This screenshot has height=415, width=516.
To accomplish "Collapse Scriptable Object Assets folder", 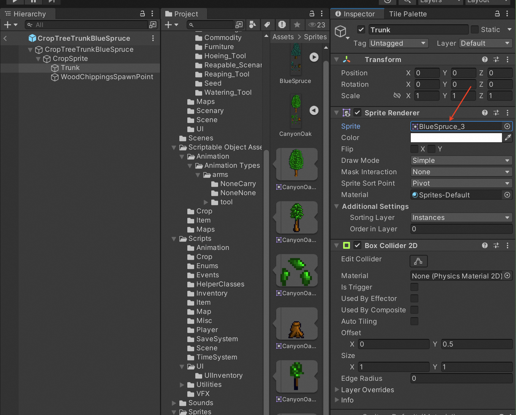I will pyautogui.click(x=174, y=147).
